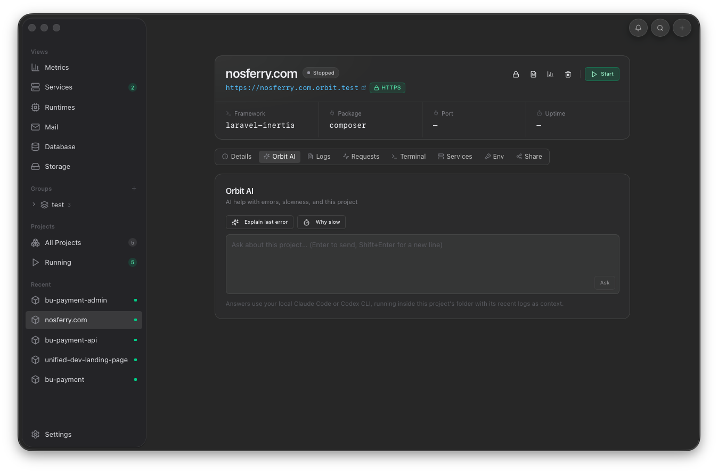This screenshot has width=718, height=473.
Task: Open search with the magnifier icon
Action: [x=660, y=28]
